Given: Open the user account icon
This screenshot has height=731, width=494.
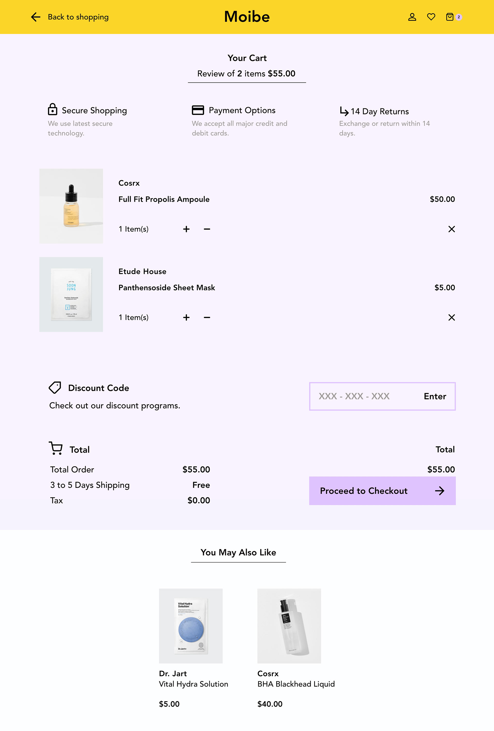Looking at the screenshot, I should tap(412, 17).
